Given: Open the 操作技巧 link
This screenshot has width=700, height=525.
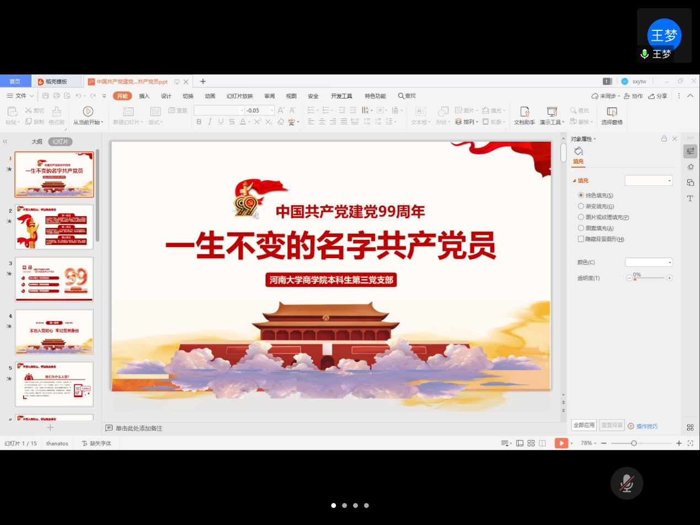Looking at the screenshot, I should point(646,426).
